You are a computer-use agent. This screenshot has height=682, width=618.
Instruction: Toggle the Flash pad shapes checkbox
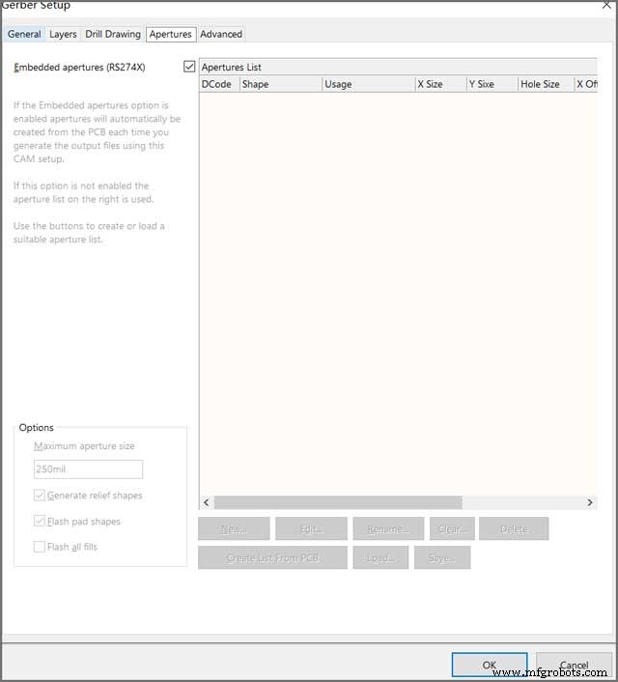[40, 522]
